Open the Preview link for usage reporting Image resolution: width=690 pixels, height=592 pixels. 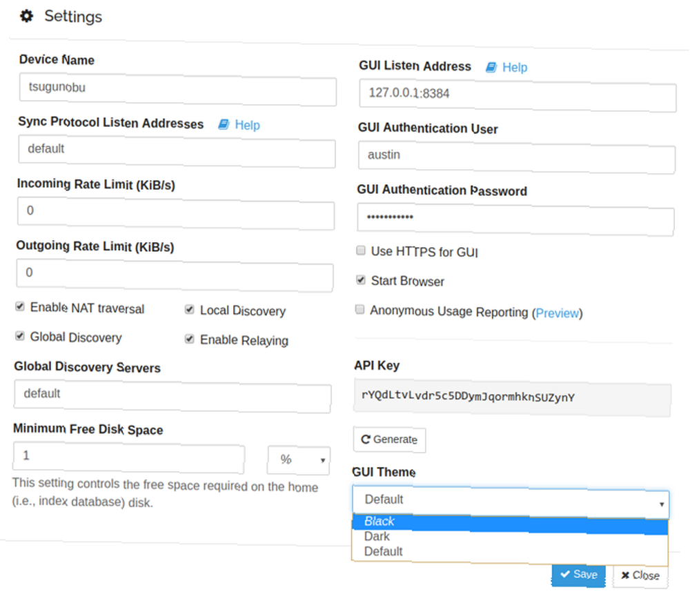558,313
